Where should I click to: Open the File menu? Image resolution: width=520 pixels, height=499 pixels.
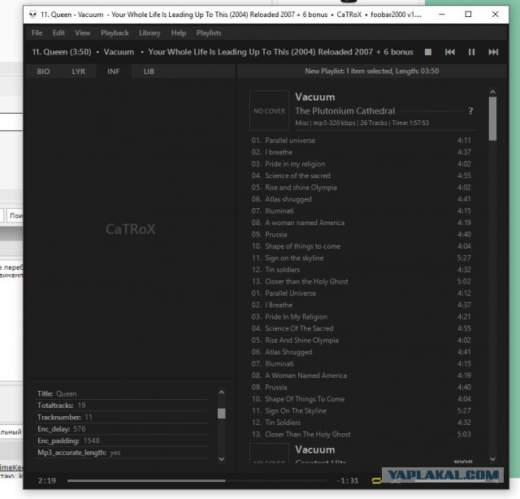(37, 33)
